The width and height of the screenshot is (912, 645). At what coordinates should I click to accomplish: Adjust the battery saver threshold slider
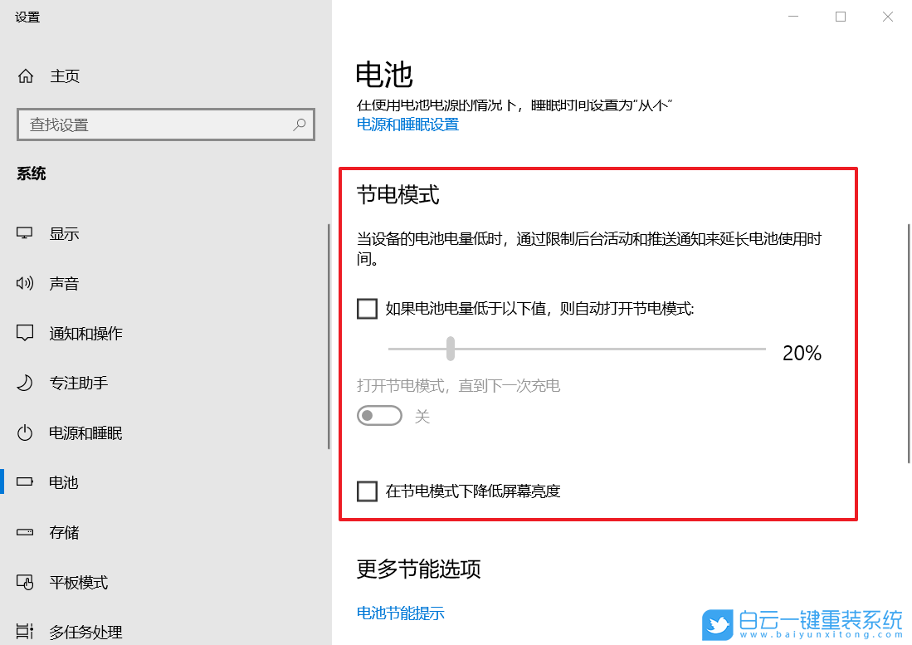coord(451,349)
